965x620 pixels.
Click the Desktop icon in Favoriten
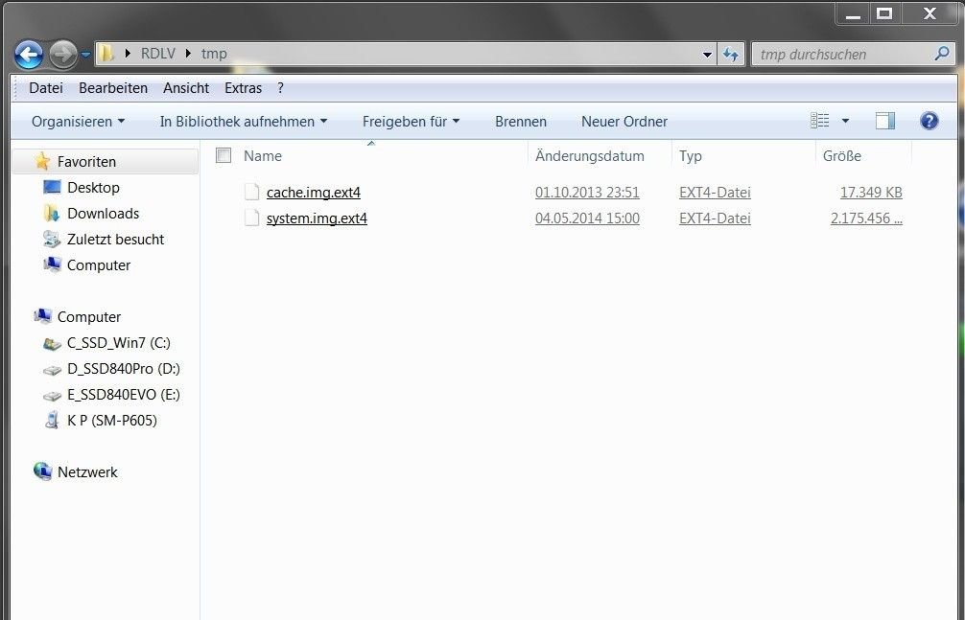click(x=52, y=187)
